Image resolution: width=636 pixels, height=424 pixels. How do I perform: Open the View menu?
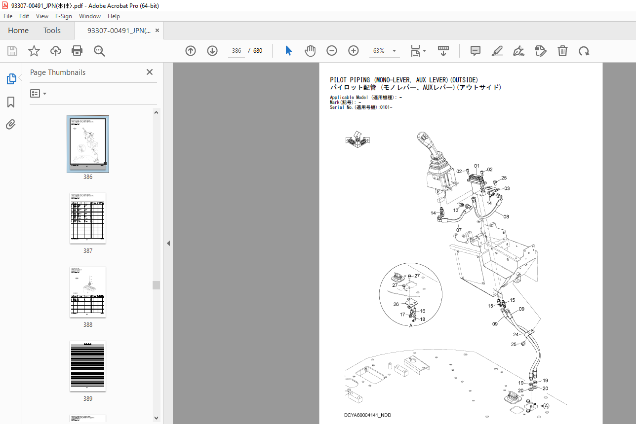(42, 16)
